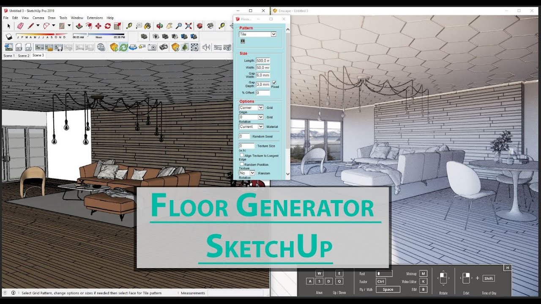Image resolution: width=541 pixels, height=304 pixels.
Task: Click the Random Seed input field
Action: pyautogui.click(x=244, y=136)
